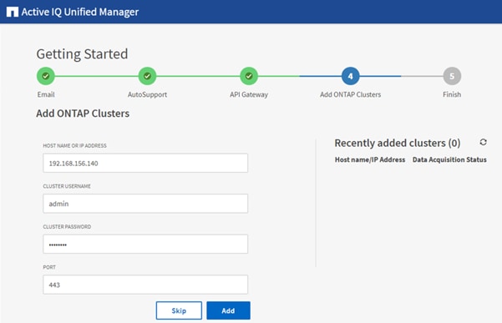502x323 pixels.
Task: Click the API Gateway step label
Action: pyautogui.click(x=249, y=94)
